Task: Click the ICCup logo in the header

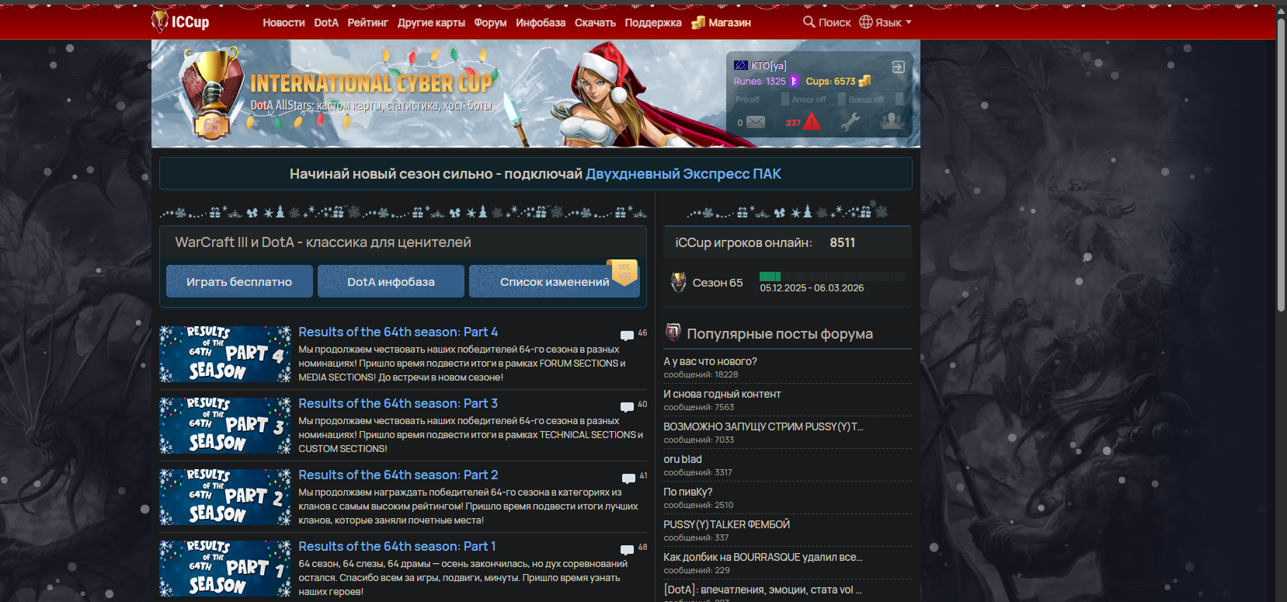Action: (180, 22)
